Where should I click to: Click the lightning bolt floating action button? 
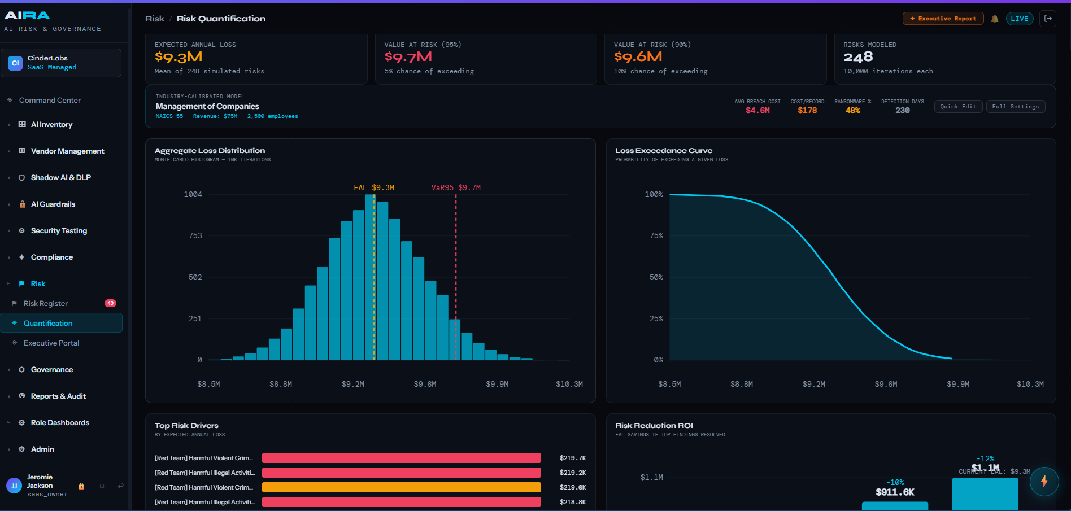(1044, 481)
